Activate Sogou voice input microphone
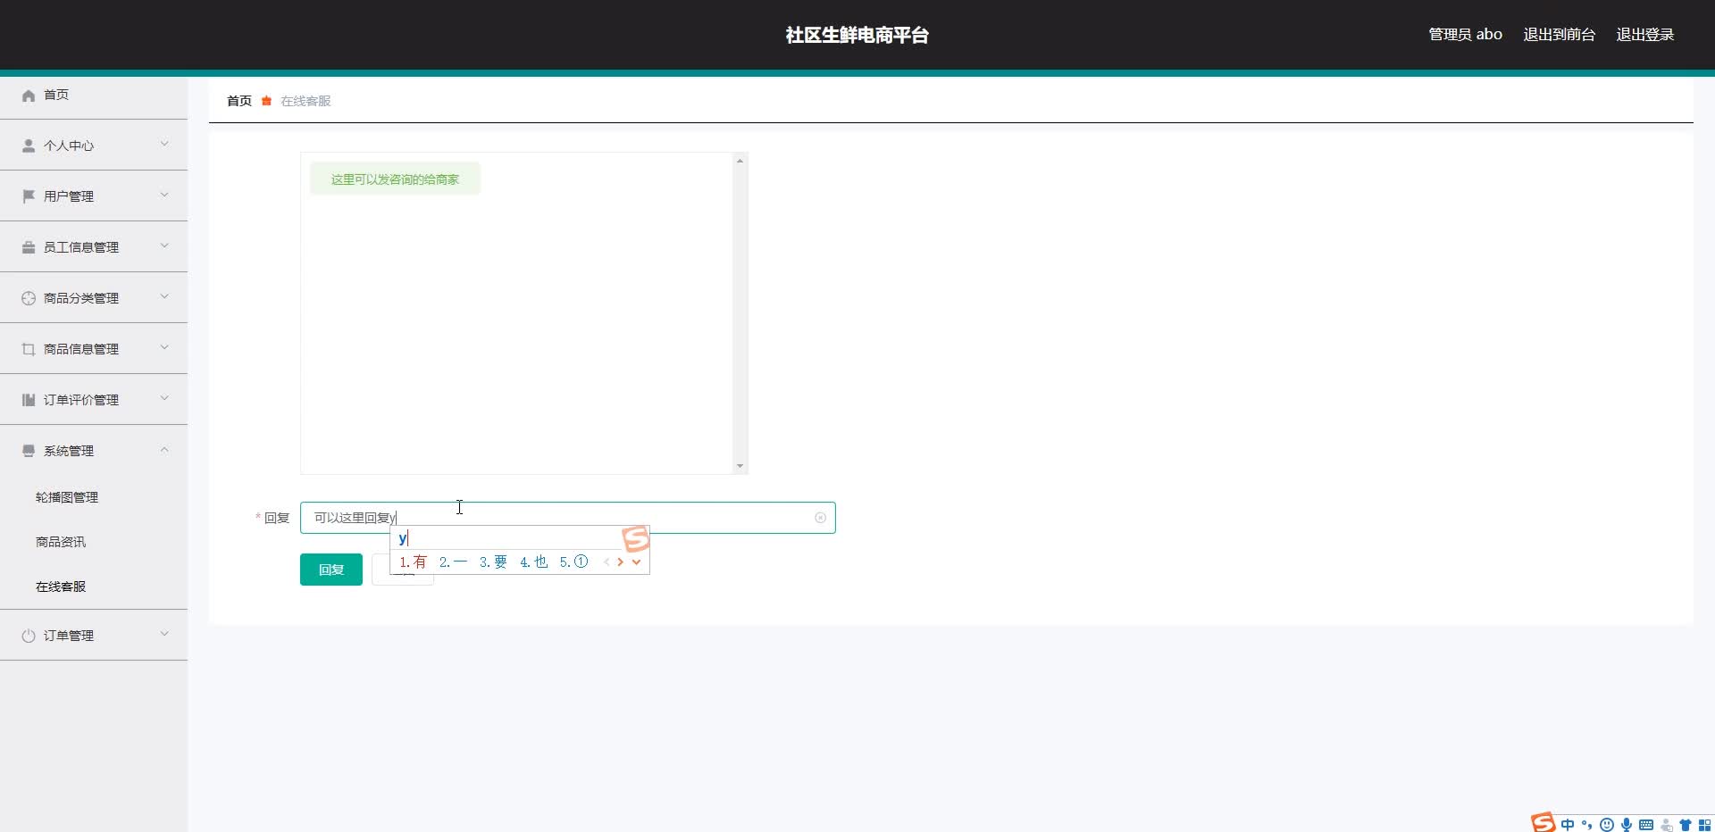 coord(1627,825)
